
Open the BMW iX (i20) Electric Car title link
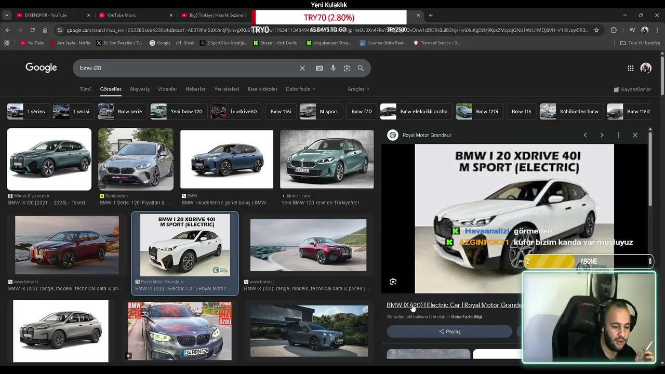(455, 305)
